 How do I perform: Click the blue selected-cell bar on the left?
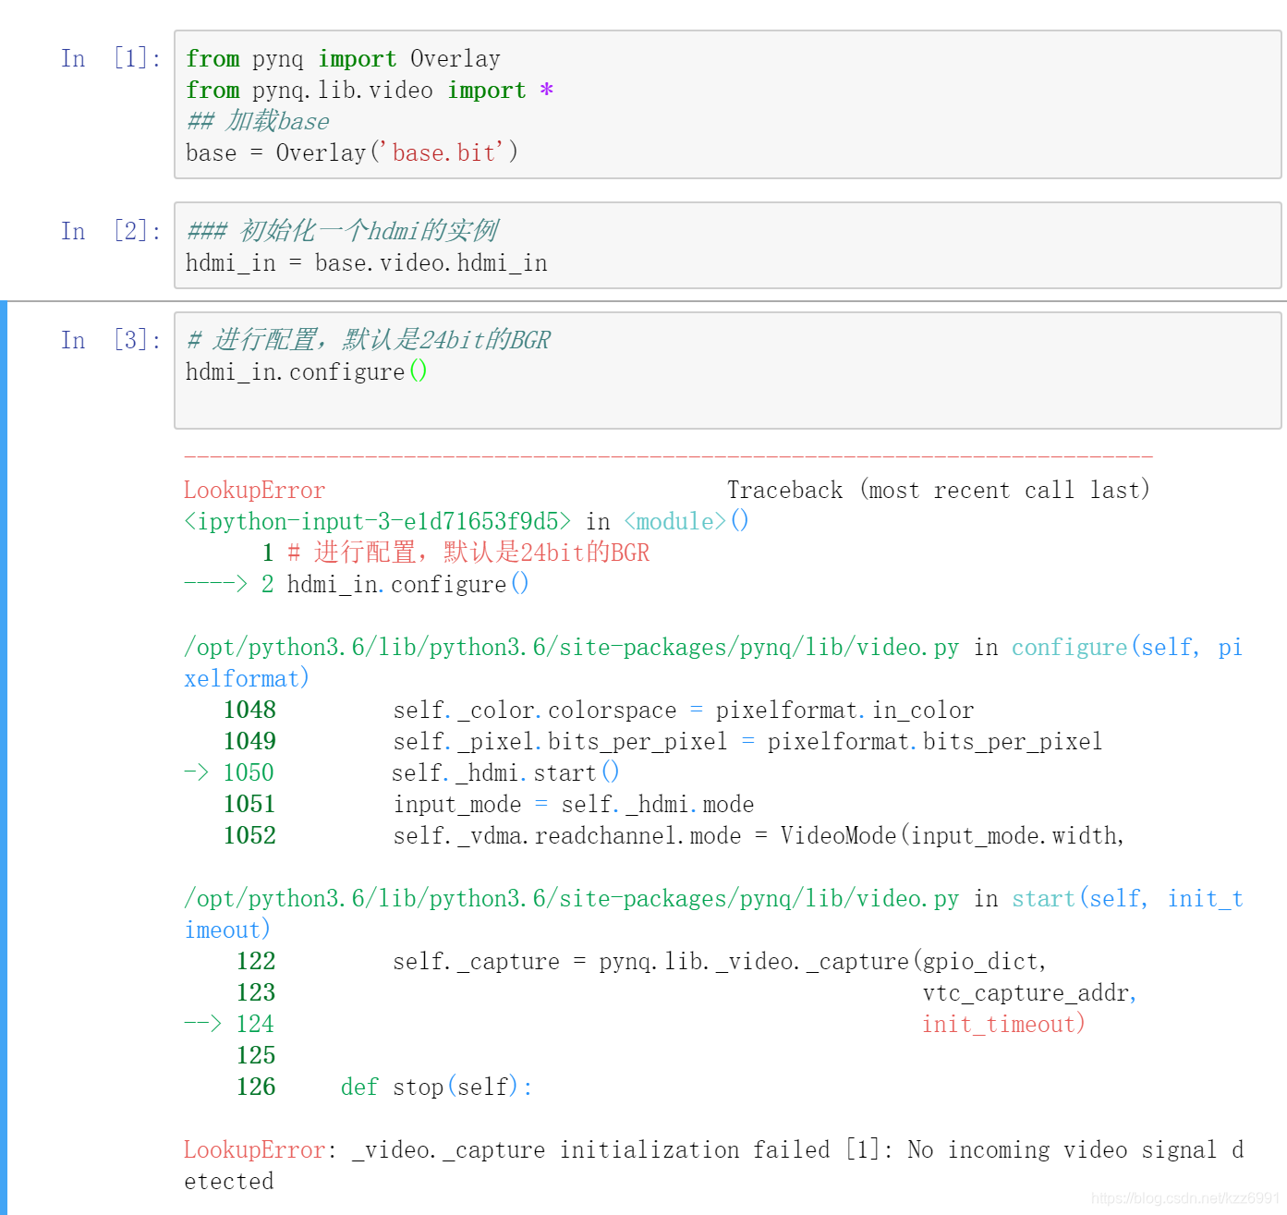pos(4,758)
